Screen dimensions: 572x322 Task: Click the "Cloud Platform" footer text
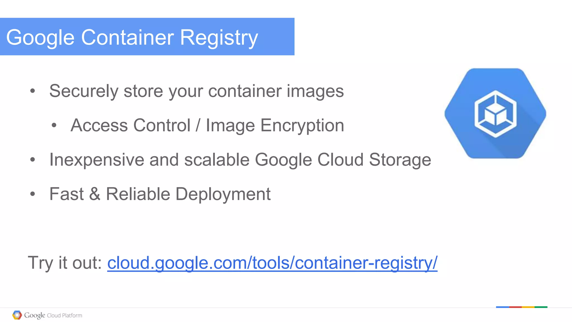pos(65,316)
